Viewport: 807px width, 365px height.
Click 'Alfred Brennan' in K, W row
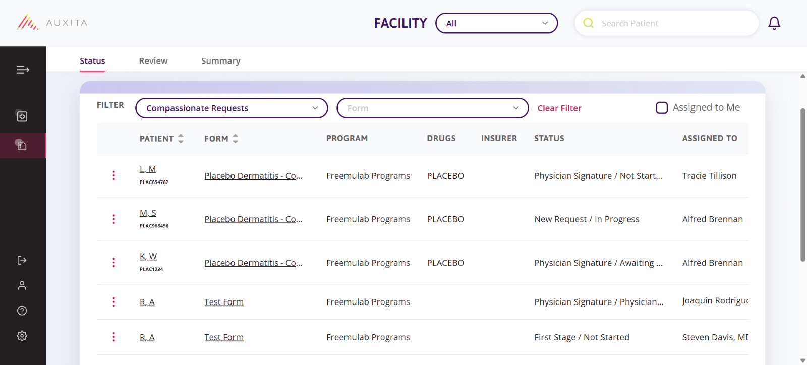712,263
